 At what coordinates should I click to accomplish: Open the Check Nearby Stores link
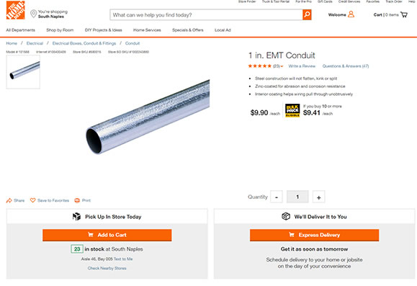(x=107, y=268)
